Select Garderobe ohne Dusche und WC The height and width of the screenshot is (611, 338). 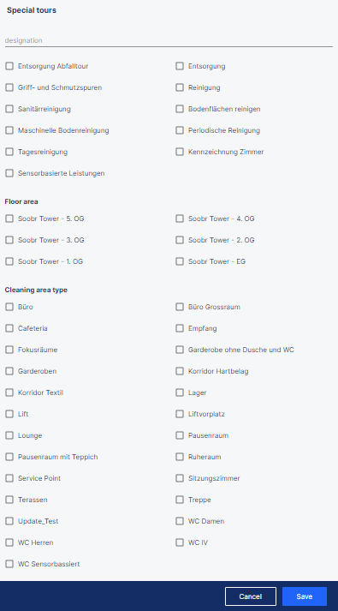pos(180,350)
